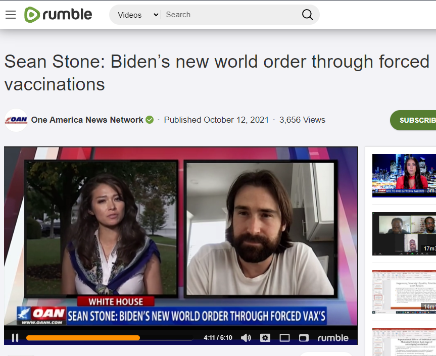This screenshot has height=356, width=436.
Task: Seek using the orange progress bar
Action: pos(110,338)
